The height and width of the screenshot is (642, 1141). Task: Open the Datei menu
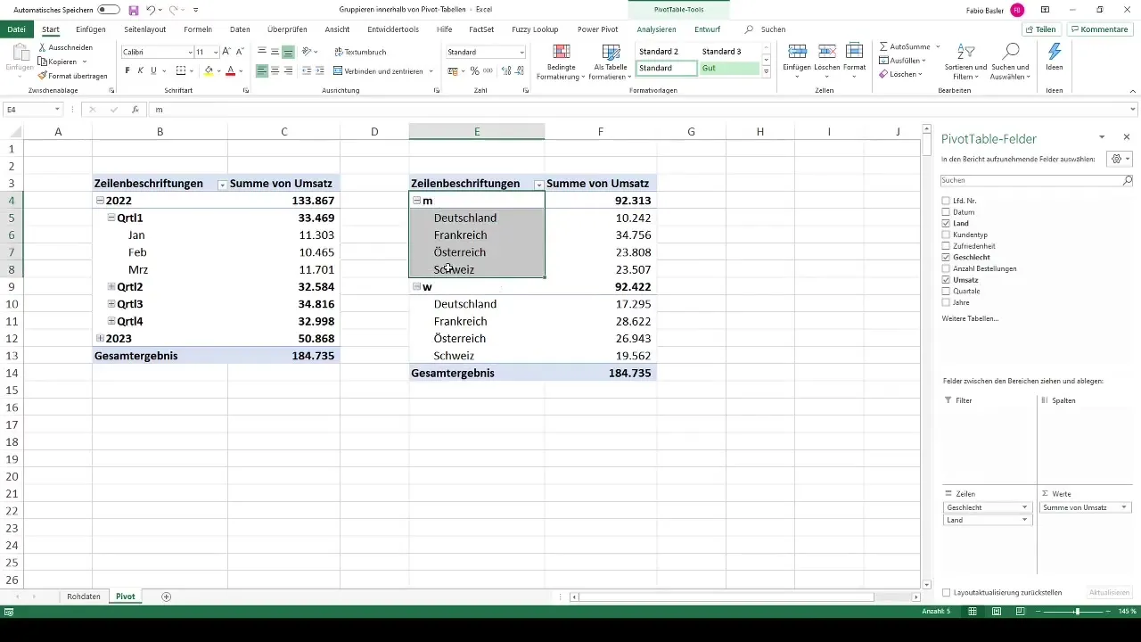(x=16, y=29)
